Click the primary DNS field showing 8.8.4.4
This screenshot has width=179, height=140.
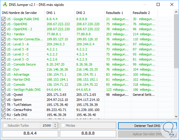pos(30,133)
